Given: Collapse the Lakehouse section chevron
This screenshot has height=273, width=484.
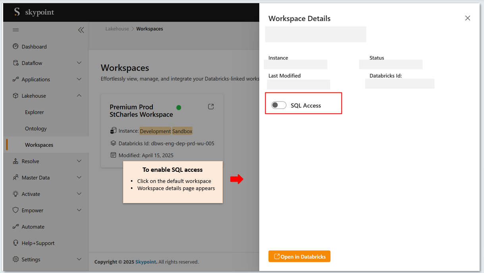Looking at the screenshot, I should click(79, 96).
